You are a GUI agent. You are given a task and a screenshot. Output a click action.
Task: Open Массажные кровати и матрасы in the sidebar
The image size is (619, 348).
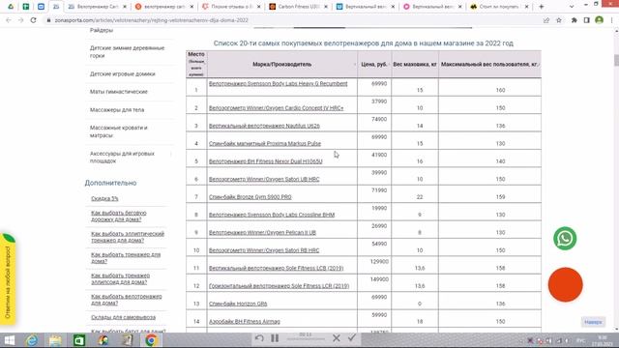click(x=118, y=131)
